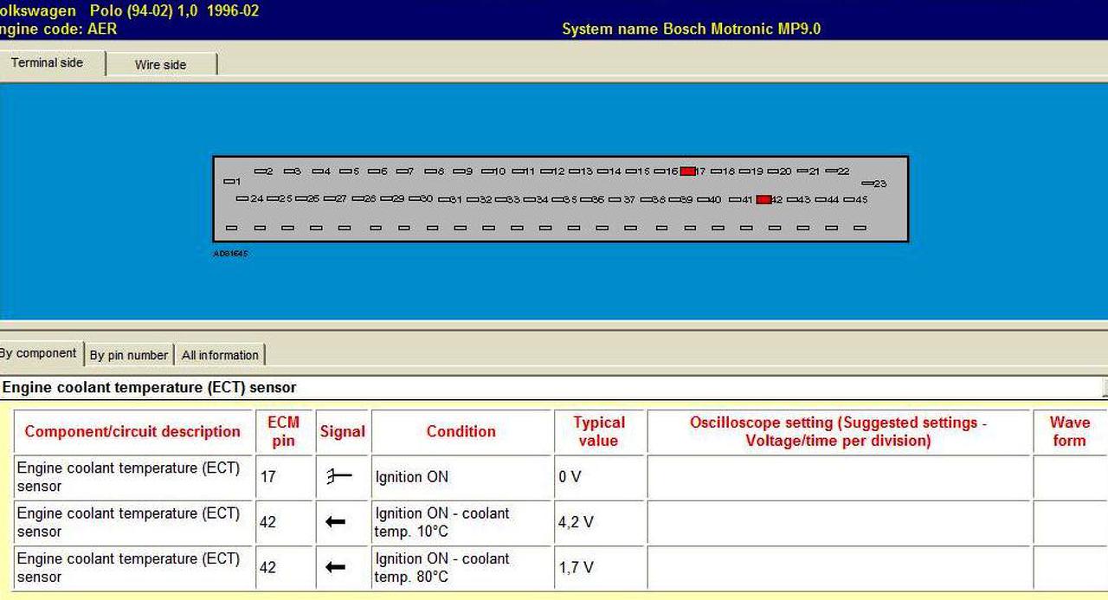
Task: Click ground signal symbol in pin 17 row
Action: point(338,476)
